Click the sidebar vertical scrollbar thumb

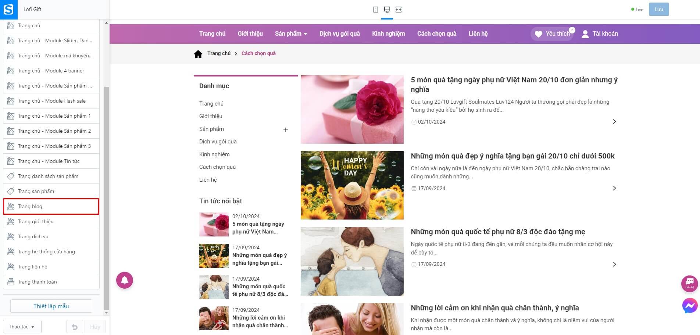pyautogui.click(x=106, y=198)
